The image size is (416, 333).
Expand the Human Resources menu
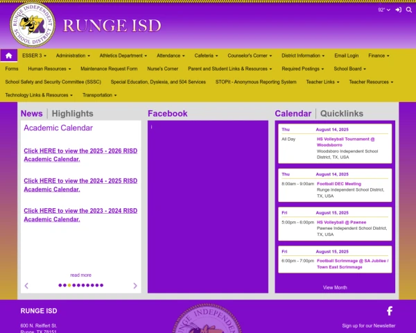pyautogui.click(x=49, y=69)
